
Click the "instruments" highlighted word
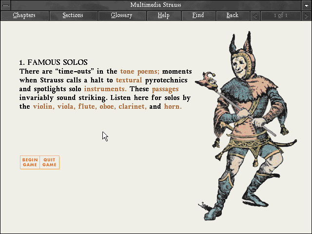[x=105, y=89]
